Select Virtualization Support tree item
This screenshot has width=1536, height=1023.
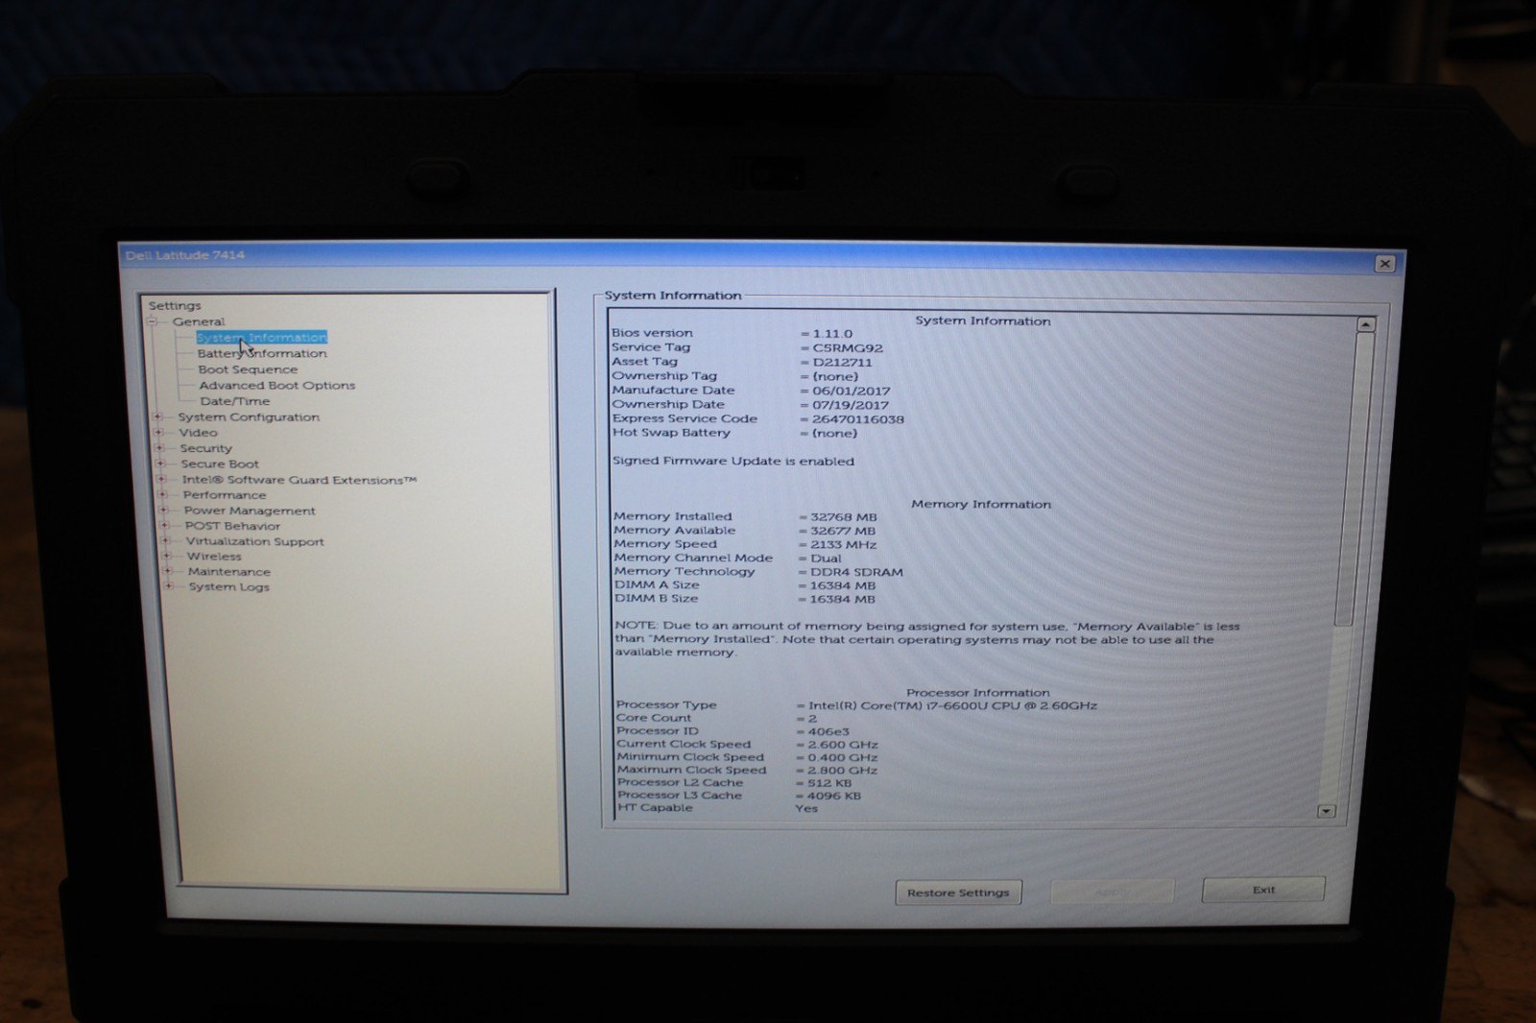coord(254,541)
